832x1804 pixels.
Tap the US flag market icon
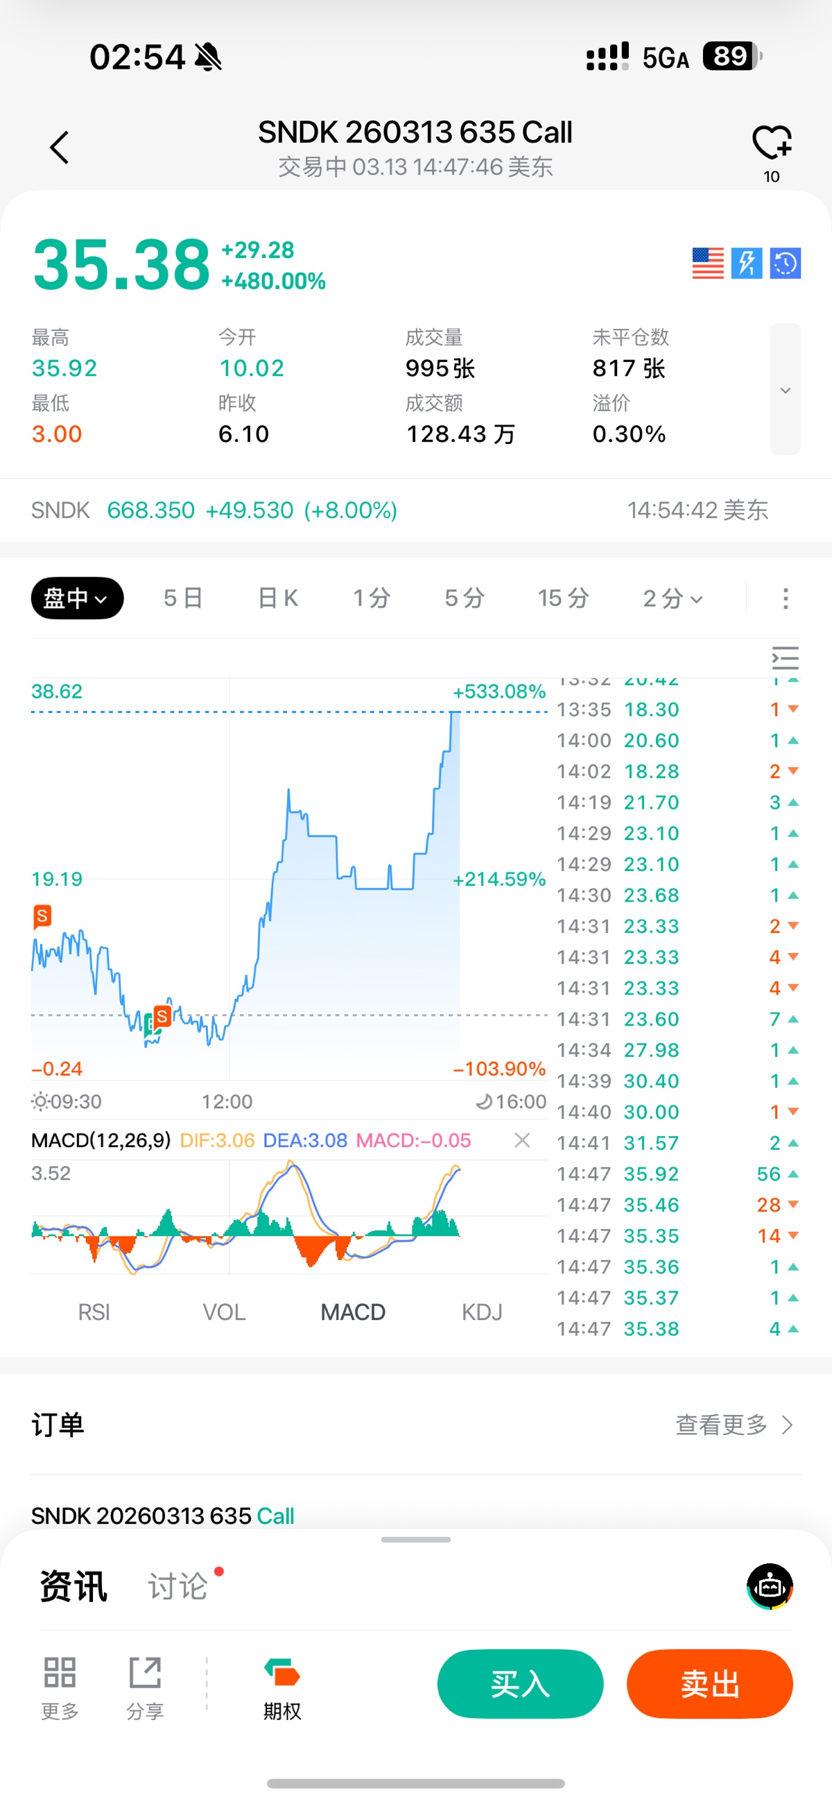pos(707,264)
